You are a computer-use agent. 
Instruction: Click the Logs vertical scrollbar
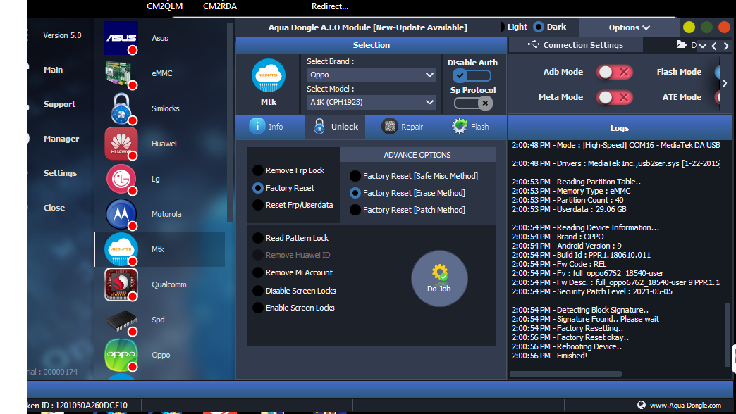coord(727,334)
